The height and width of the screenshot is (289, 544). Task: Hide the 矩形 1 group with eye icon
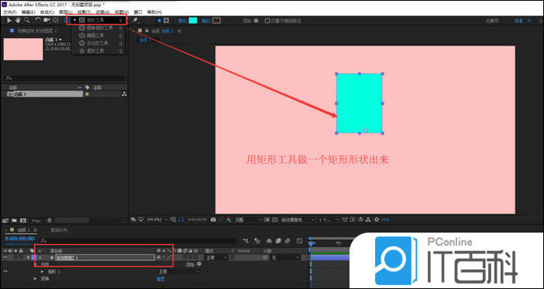pyautogui.click(x=5, y=272)
